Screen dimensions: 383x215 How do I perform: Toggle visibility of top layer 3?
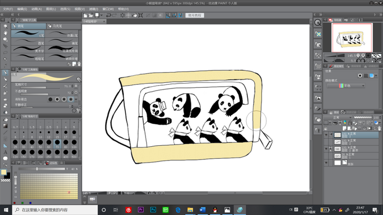(326, 135)
